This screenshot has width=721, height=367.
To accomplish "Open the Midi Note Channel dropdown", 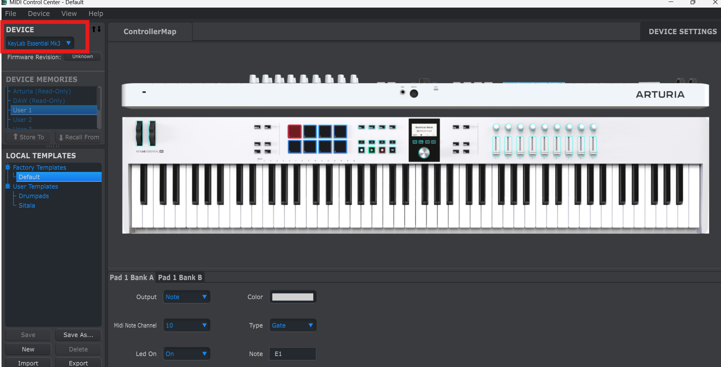I will click(186, 325).
